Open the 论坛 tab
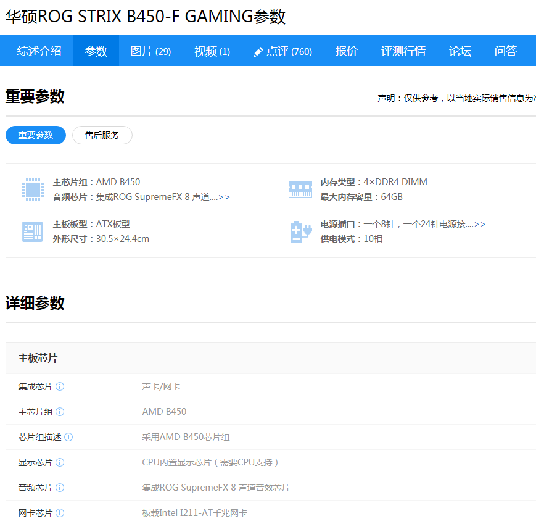536x524 pixels. [x=460, y=51]
